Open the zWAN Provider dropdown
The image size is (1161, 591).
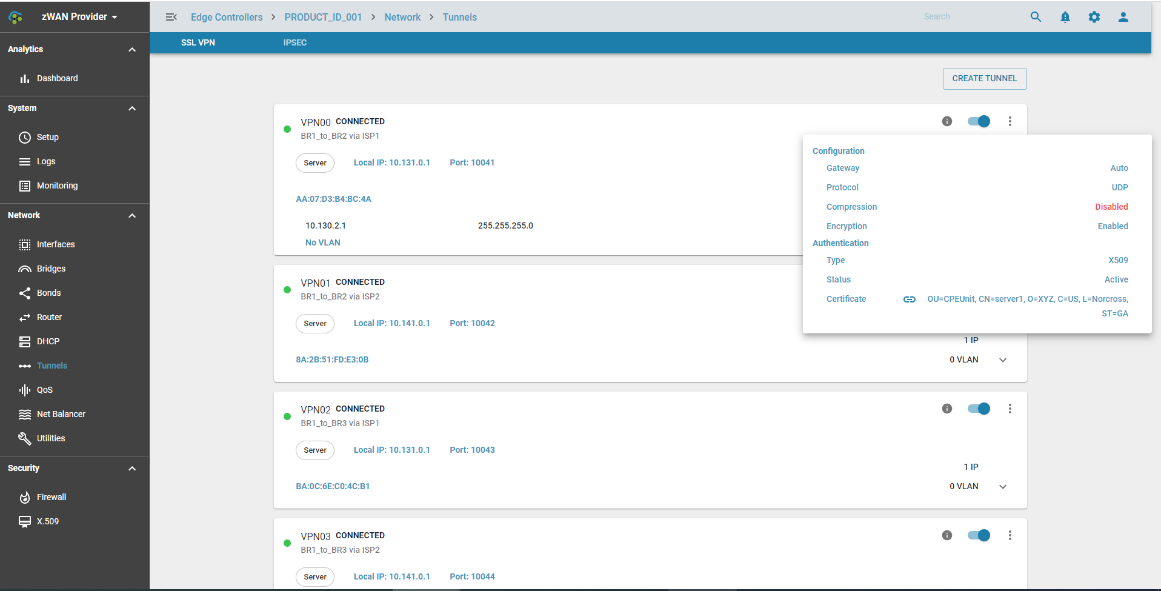tap(79, 17)
